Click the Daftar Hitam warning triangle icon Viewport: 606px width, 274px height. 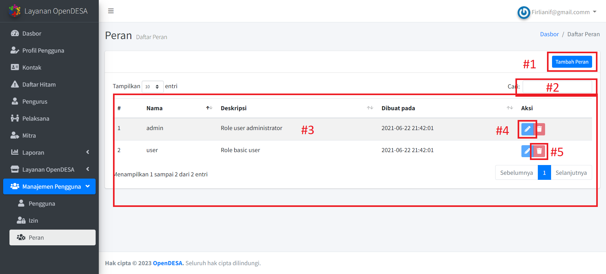pos(15,84)
